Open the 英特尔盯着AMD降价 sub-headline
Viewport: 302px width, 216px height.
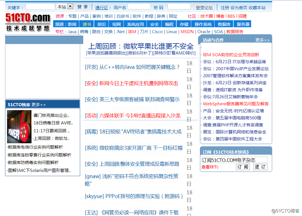174,53
